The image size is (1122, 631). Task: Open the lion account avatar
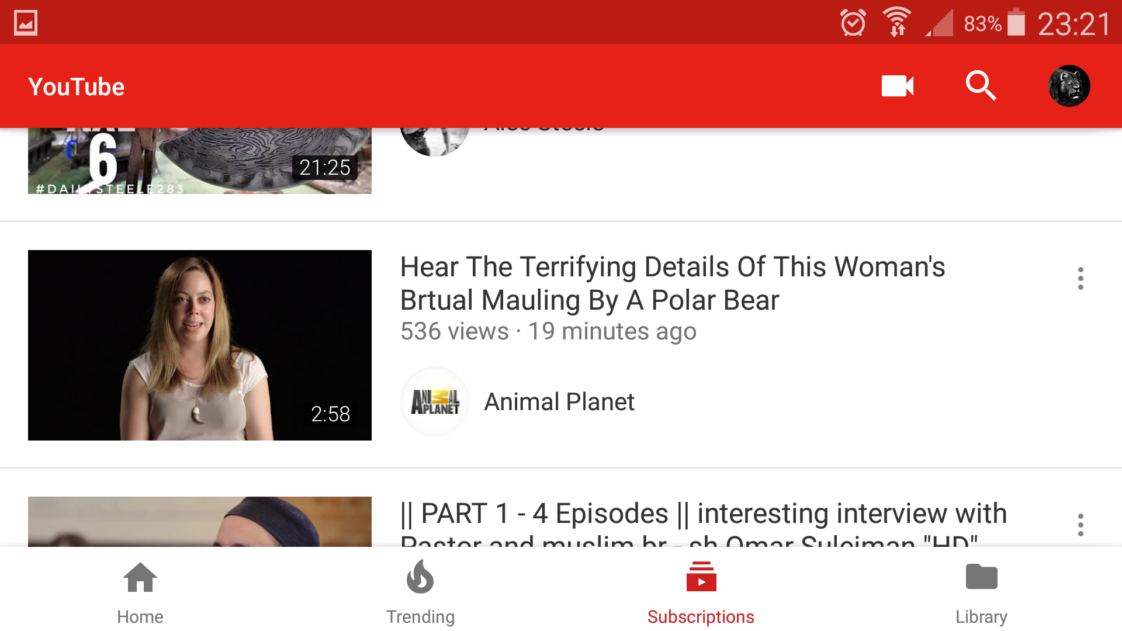tap(1069, 86)
